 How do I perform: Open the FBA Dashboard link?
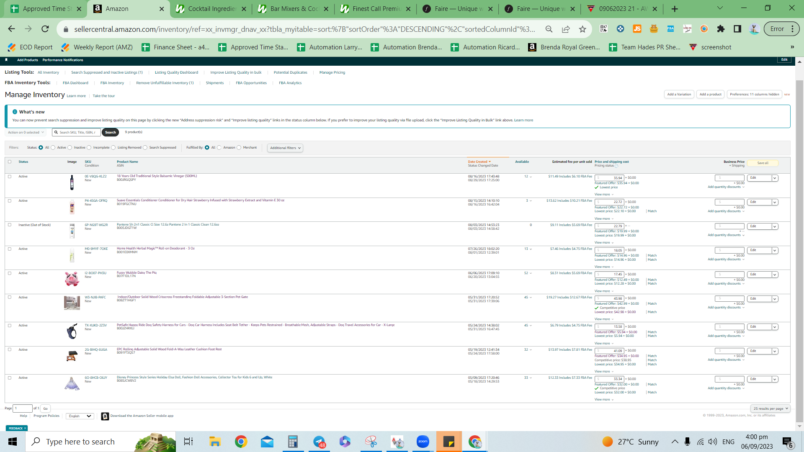[x=75, y=83]
